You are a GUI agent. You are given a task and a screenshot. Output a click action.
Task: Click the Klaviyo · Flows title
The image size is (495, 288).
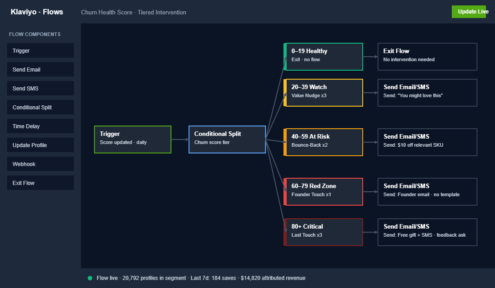tap(37, 12)
